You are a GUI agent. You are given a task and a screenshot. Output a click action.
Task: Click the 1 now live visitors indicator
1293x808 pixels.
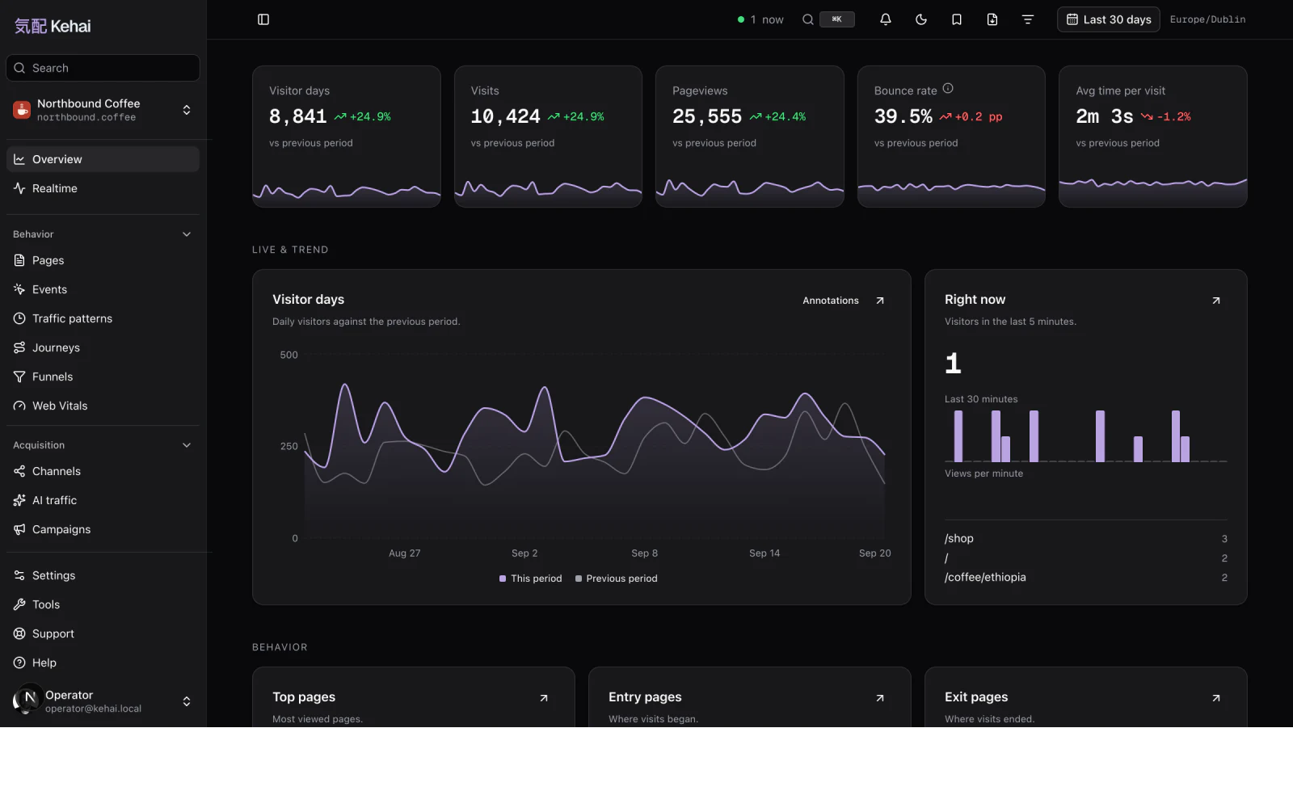click(x=760, y=19)
